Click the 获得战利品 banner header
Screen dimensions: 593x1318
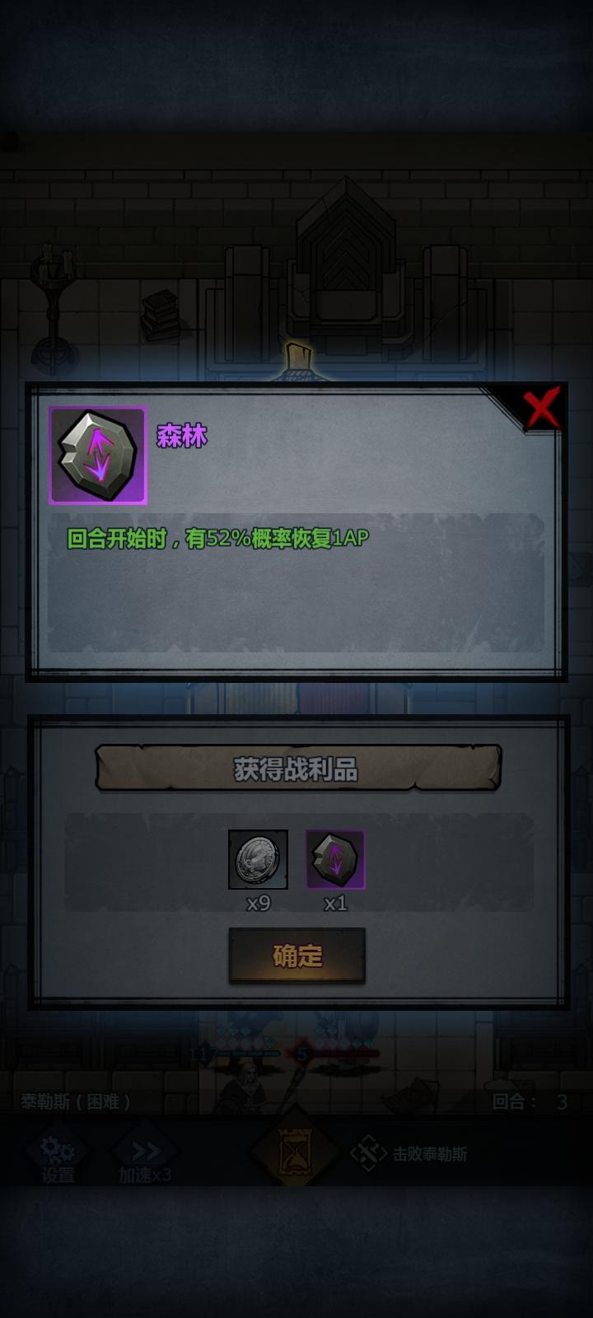click(x=297, y=769)
